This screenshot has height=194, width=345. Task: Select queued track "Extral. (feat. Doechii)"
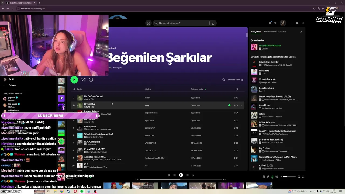coord(269,62)
